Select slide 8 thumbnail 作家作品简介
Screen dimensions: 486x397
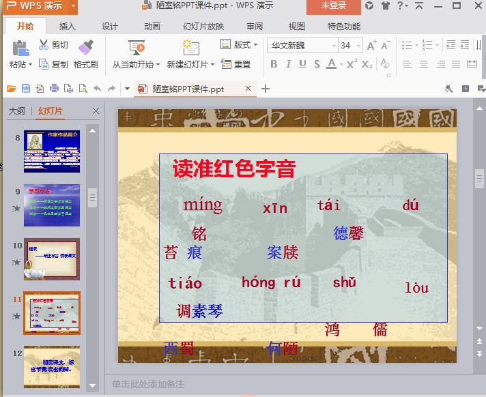point(52,151)
